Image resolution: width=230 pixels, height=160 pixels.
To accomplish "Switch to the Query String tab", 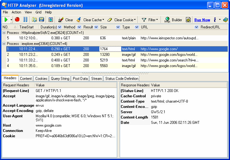I will (x=60, y=79).
